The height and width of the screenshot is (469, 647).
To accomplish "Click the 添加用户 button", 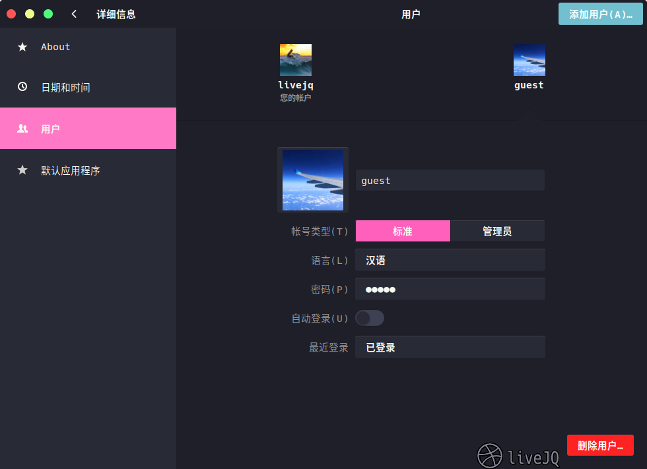I will coord(600,14).
